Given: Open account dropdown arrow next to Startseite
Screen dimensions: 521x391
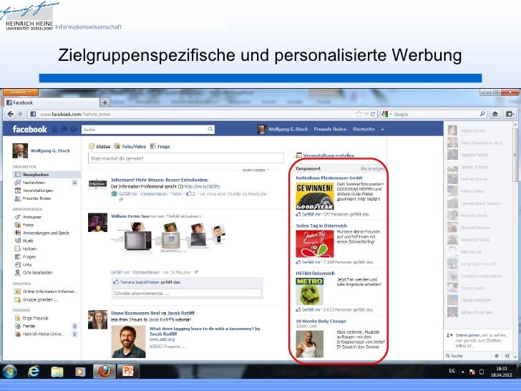Looking at the screenshot, I should coord(382,130).
